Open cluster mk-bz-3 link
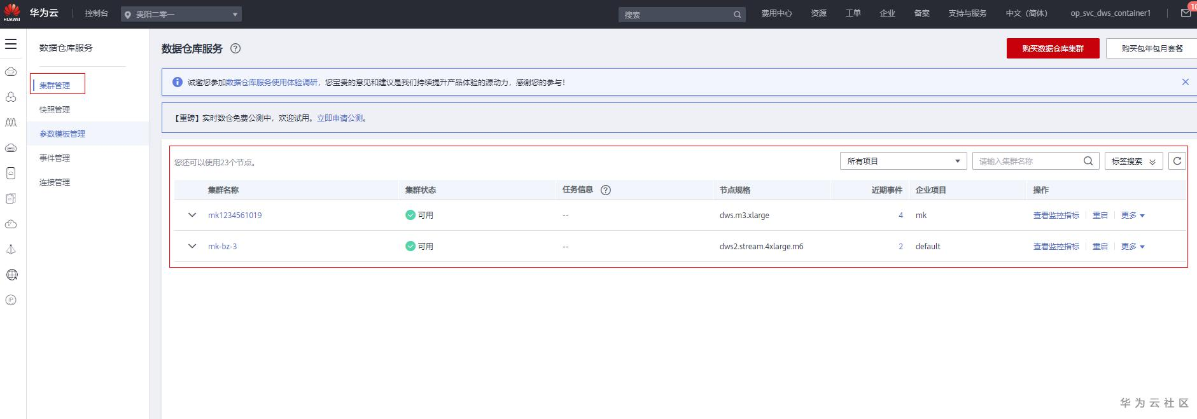This screenshot has width=1197, height=419. 222,247
